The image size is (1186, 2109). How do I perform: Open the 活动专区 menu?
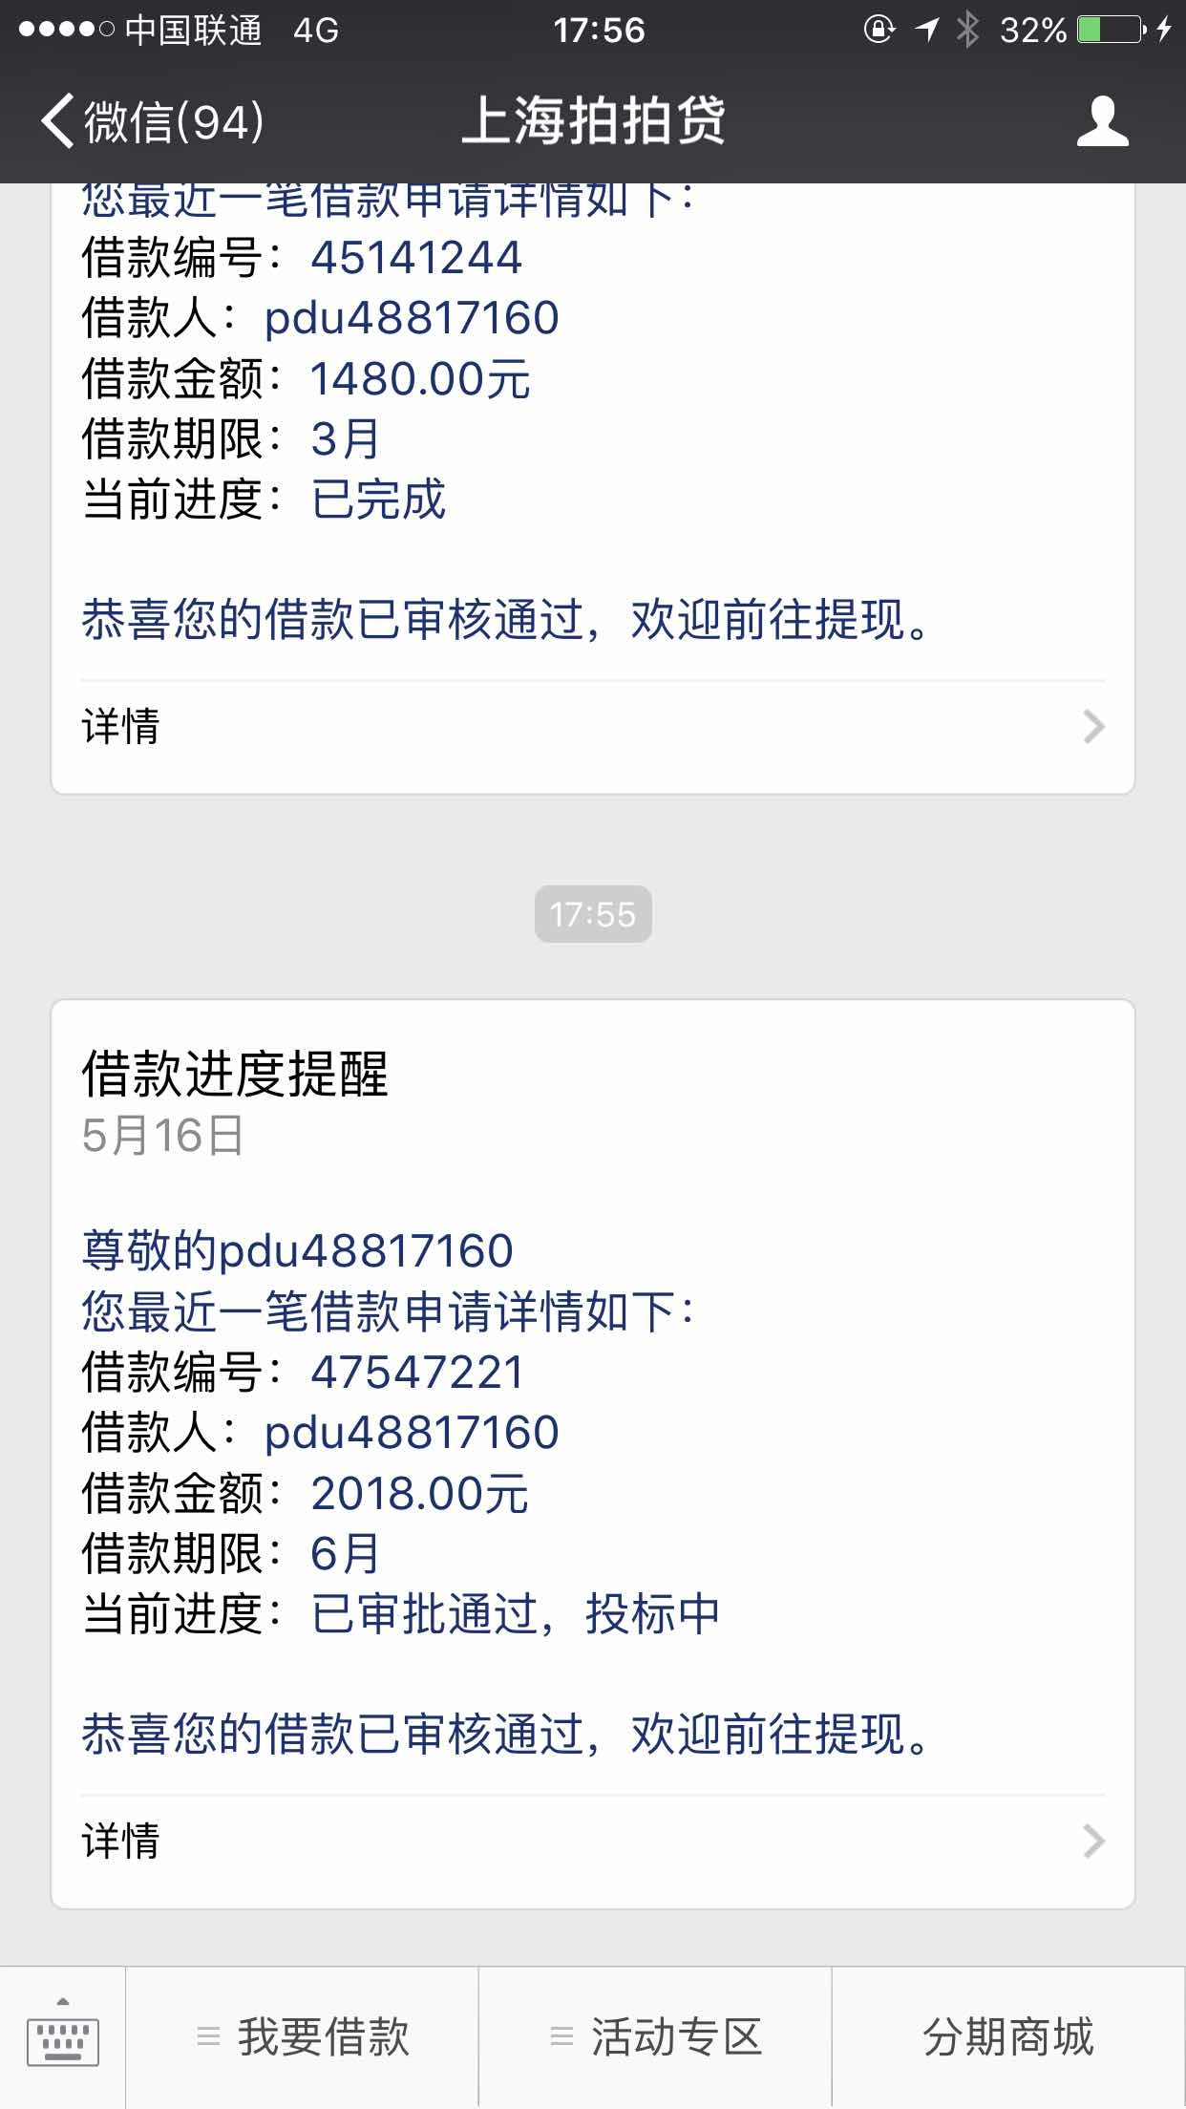[x=655, y=2036]
